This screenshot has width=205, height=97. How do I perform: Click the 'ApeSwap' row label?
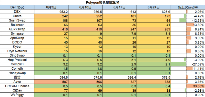coord(17,38)
